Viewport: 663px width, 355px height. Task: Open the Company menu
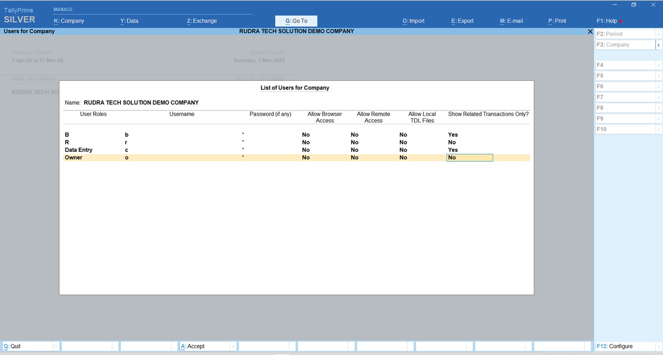[x=69, y=21]
